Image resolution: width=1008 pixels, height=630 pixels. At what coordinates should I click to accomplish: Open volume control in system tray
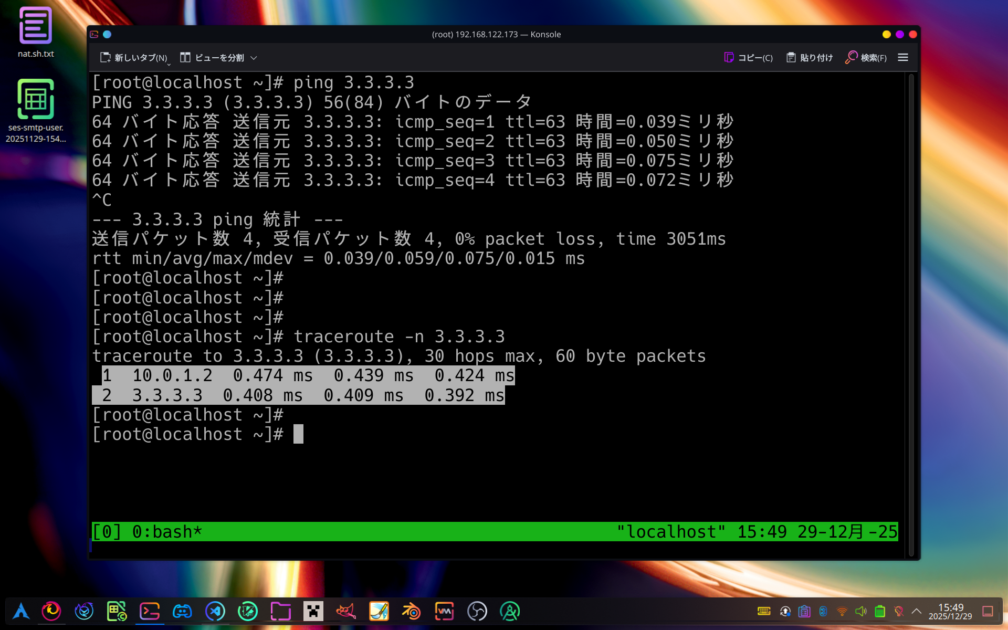861,611
